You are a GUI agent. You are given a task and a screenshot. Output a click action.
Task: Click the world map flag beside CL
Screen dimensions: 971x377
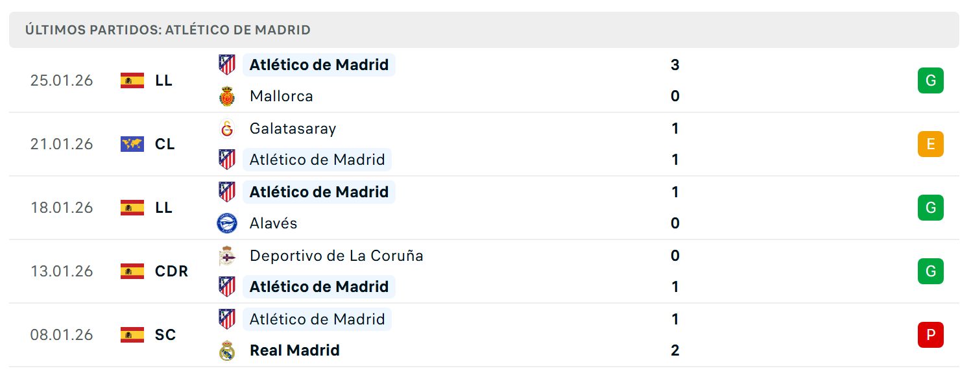(x=132, y=144)
